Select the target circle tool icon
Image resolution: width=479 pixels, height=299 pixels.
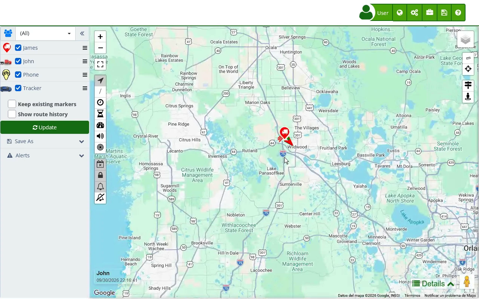point(100,147)
